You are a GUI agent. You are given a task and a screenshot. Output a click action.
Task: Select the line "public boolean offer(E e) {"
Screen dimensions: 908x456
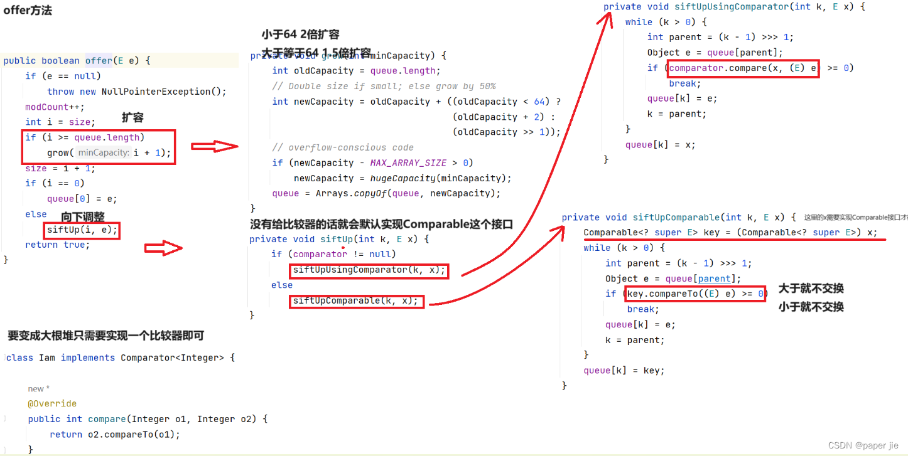pyautogui.click(x=77, y=61)
